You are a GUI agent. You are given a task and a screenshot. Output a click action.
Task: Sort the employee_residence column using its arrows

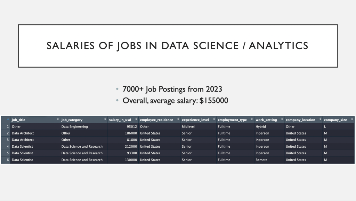pyautogui.click(x=178, y=120)
